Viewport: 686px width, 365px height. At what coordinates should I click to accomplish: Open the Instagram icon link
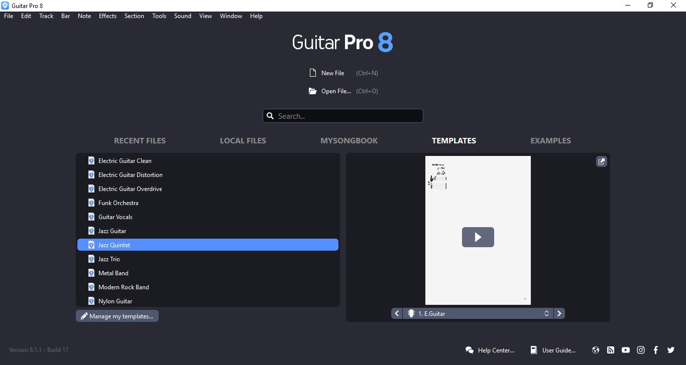(x=641, y=350)
